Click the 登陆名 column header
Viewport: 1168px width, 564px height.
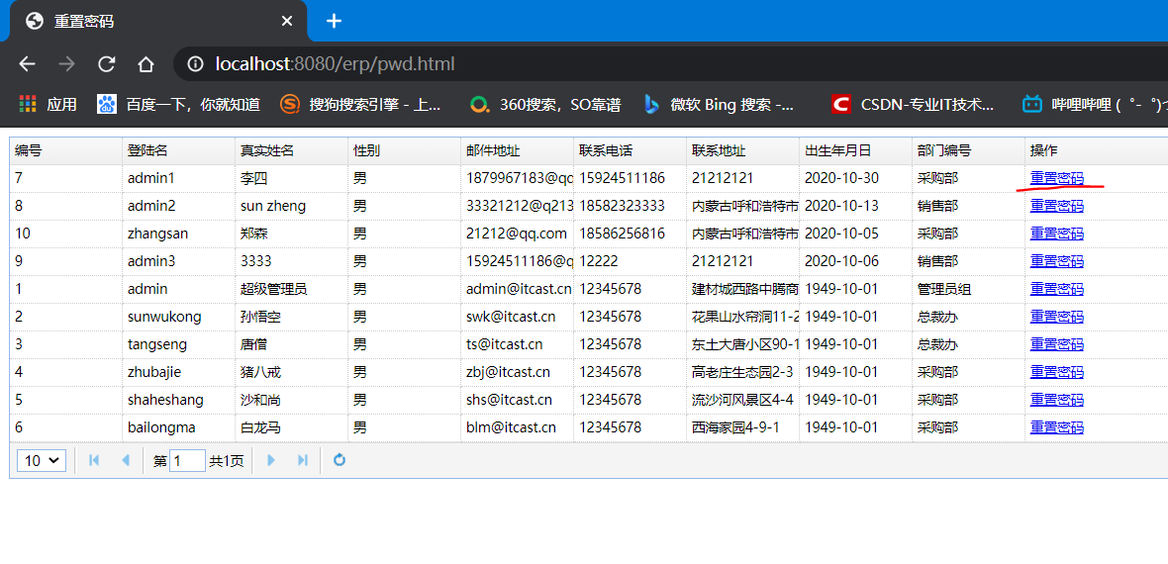179,150
